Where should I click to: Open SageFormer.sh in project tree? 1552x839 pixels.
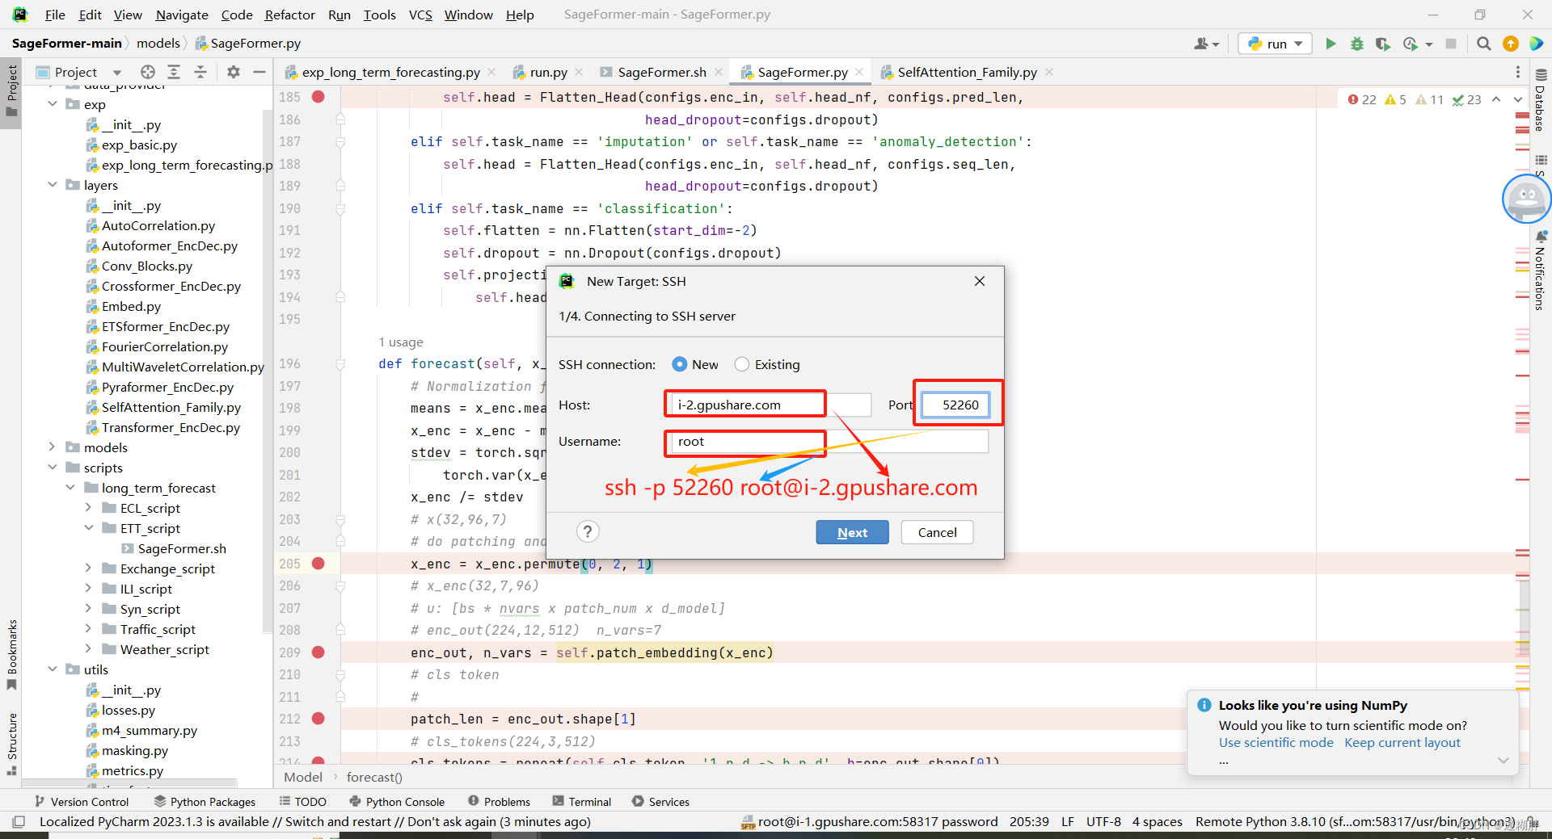coord(173,548)
